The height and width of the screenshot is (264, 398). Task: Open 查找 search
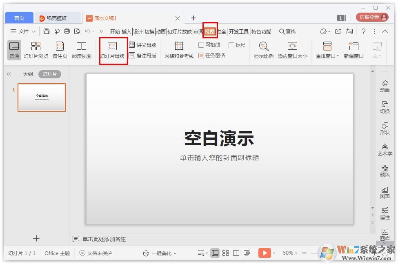tap(287, 31)
